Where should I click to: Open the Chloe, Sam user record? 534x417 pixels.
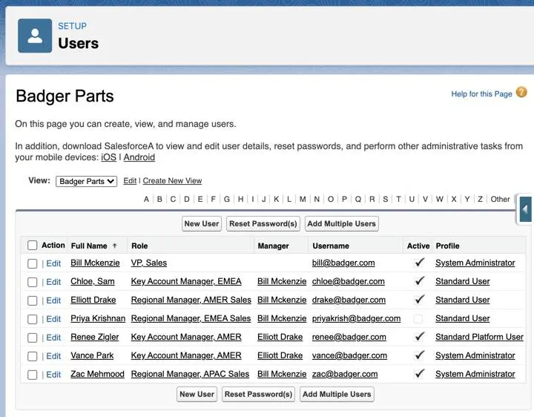click(92, 281)
